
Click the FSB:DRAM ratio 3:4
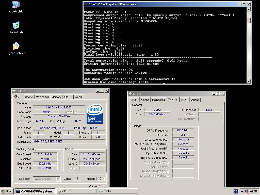[x=183, y=135]
